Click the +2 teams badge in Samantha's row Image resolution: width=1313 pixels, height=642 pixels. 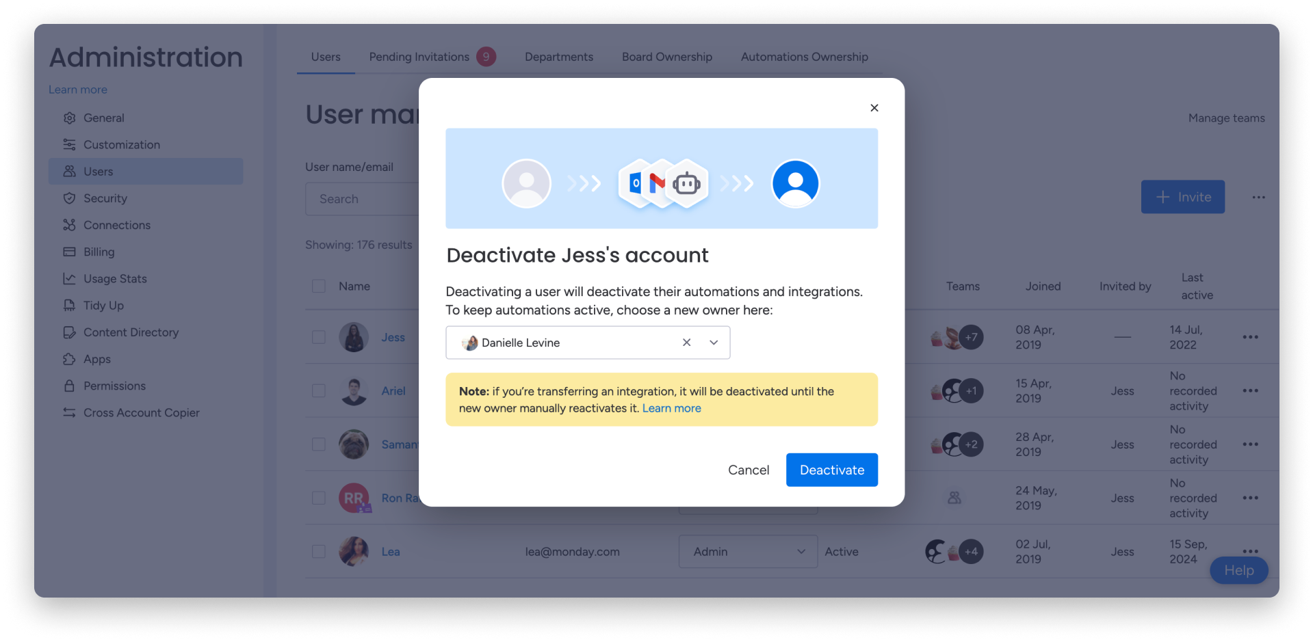pos(972,444)
